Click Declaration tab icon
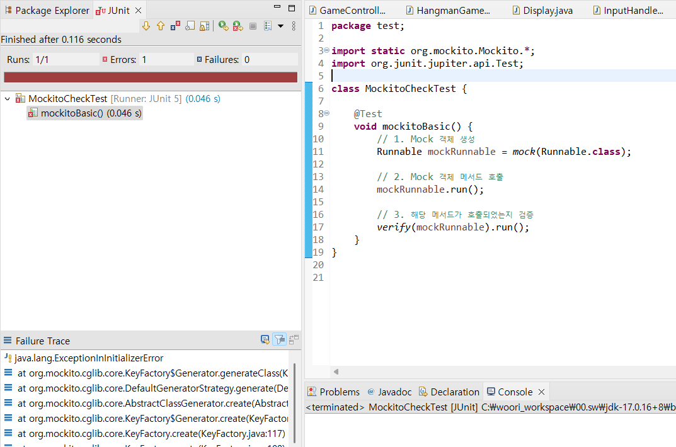676x447 pixels. click(x=423, y=392)
